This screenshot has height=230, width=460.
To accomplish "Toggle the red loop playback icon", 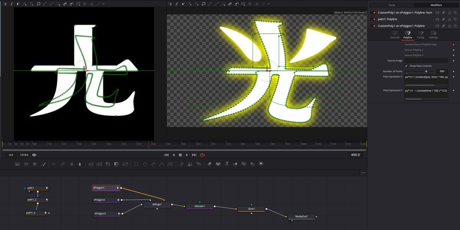I will pos(202,155).
